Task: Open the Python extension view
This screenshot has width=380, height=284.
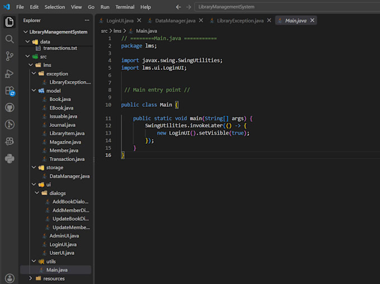Action: [x=9, y=159]
